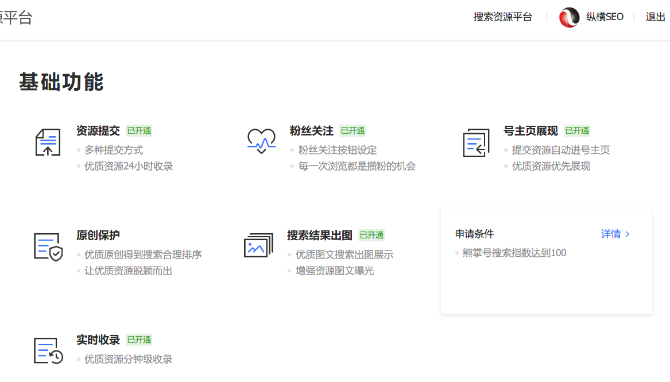Image resolution: width=670 pixels, height=382 pixels.
Task: Open the 搜索结果出图 feature via its picture icon
Action: 259,244
